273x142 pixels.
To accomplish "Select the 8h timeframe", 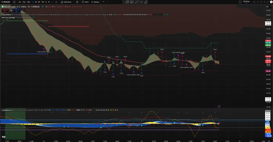I will 39,2.
